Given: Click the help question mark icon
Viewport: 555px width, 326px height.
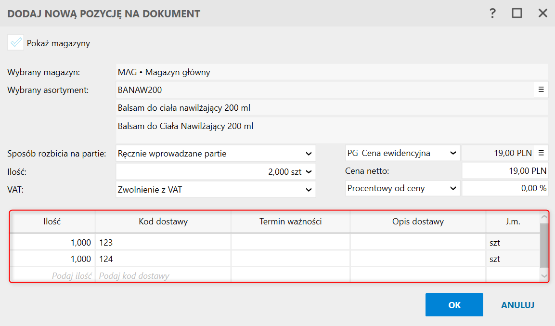Looking at the screenshot, I should click(492, 13).
